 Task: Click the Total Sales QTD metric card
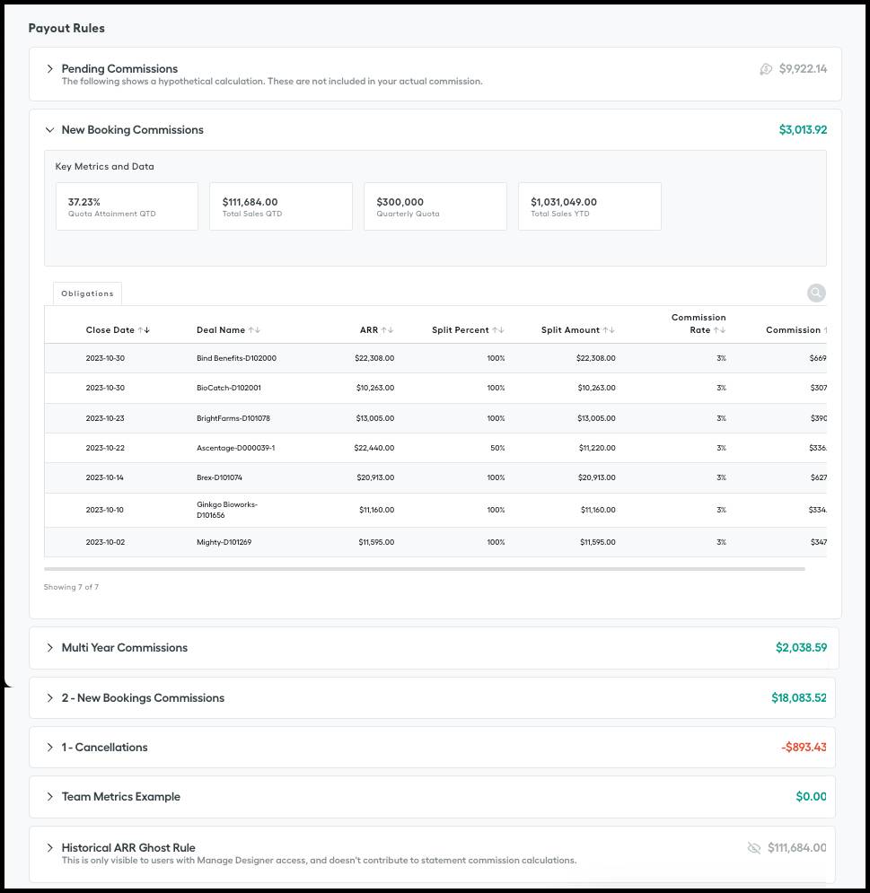click(x=281, y=206)
